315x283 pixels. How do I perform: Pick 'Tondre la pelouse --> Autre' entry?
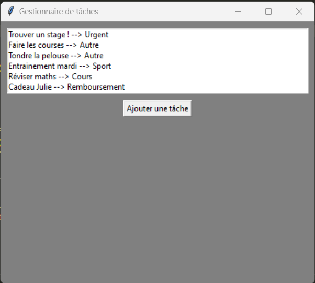click(157, 56)
